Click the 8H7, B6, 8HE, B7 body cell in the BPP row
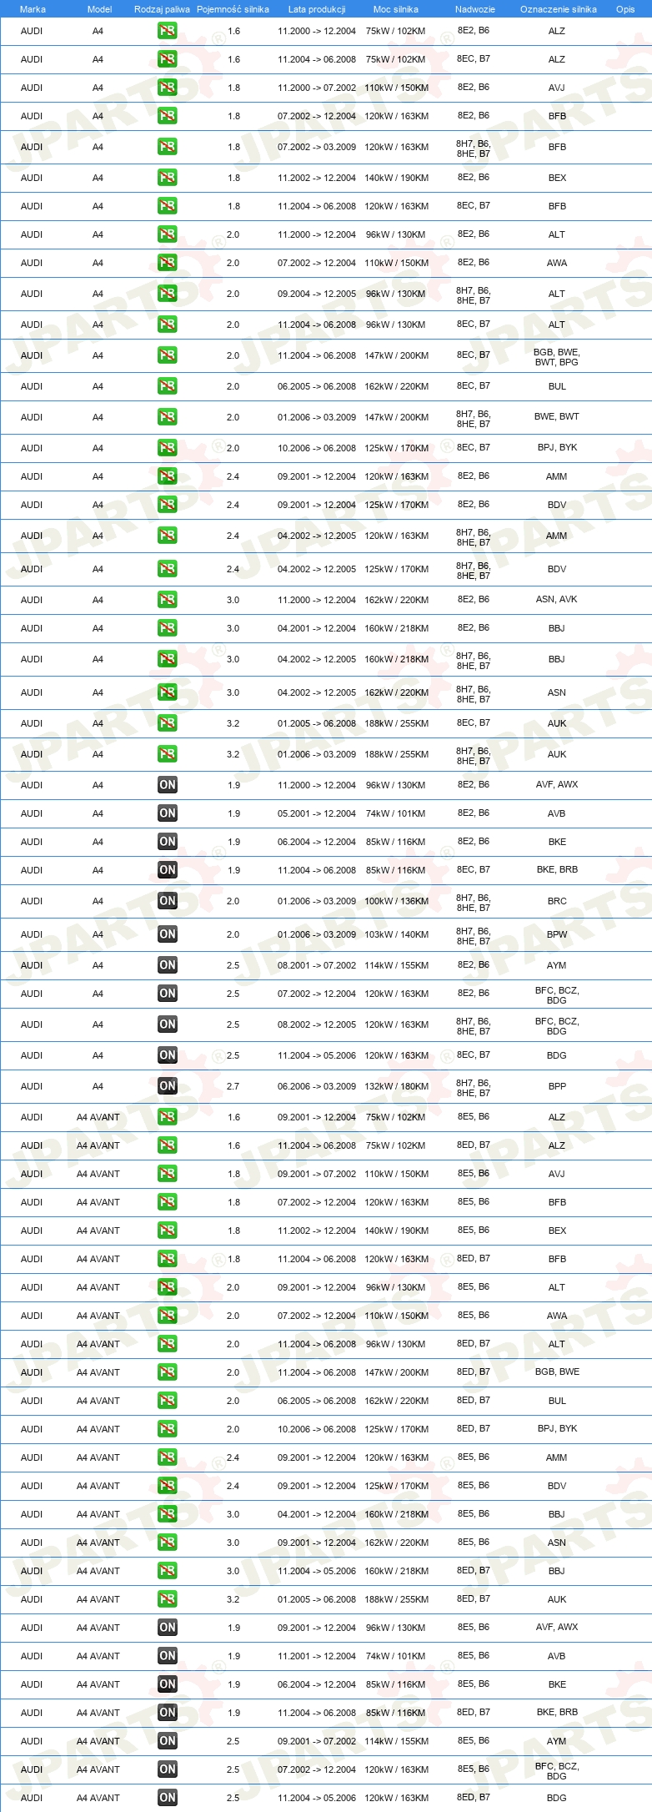This screenshot has width=652, height=1812. (474, 1088)
